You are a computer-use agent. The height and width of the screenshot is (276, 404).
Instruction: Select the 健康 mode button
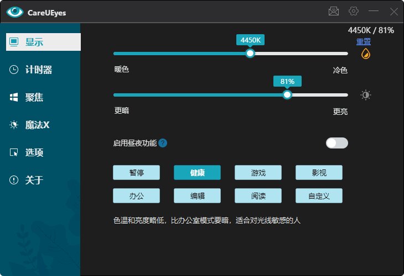click(197, 172)
